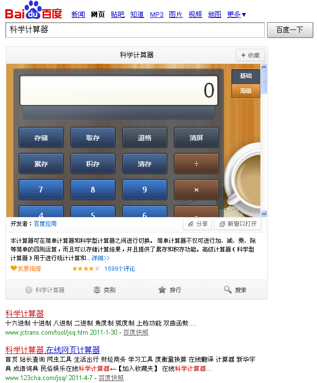Click the 清屏 clear screen key
The image size is (317, 383).
click(196, 138)
